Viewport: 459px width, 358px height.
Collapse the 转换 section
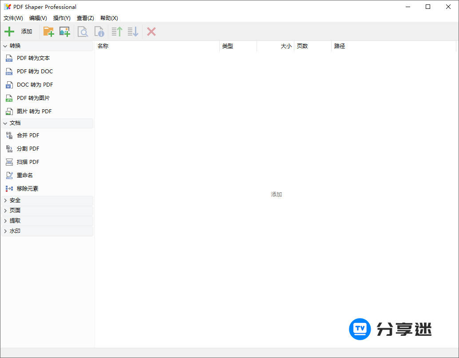[x=15, y=45]
